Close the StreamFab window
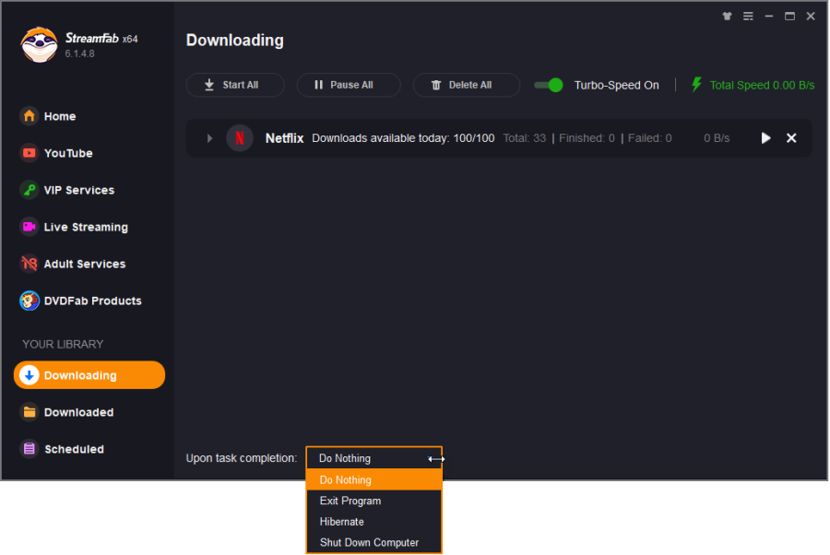The width and height of the screenshot is (830, 555). (x=811, y=17)
